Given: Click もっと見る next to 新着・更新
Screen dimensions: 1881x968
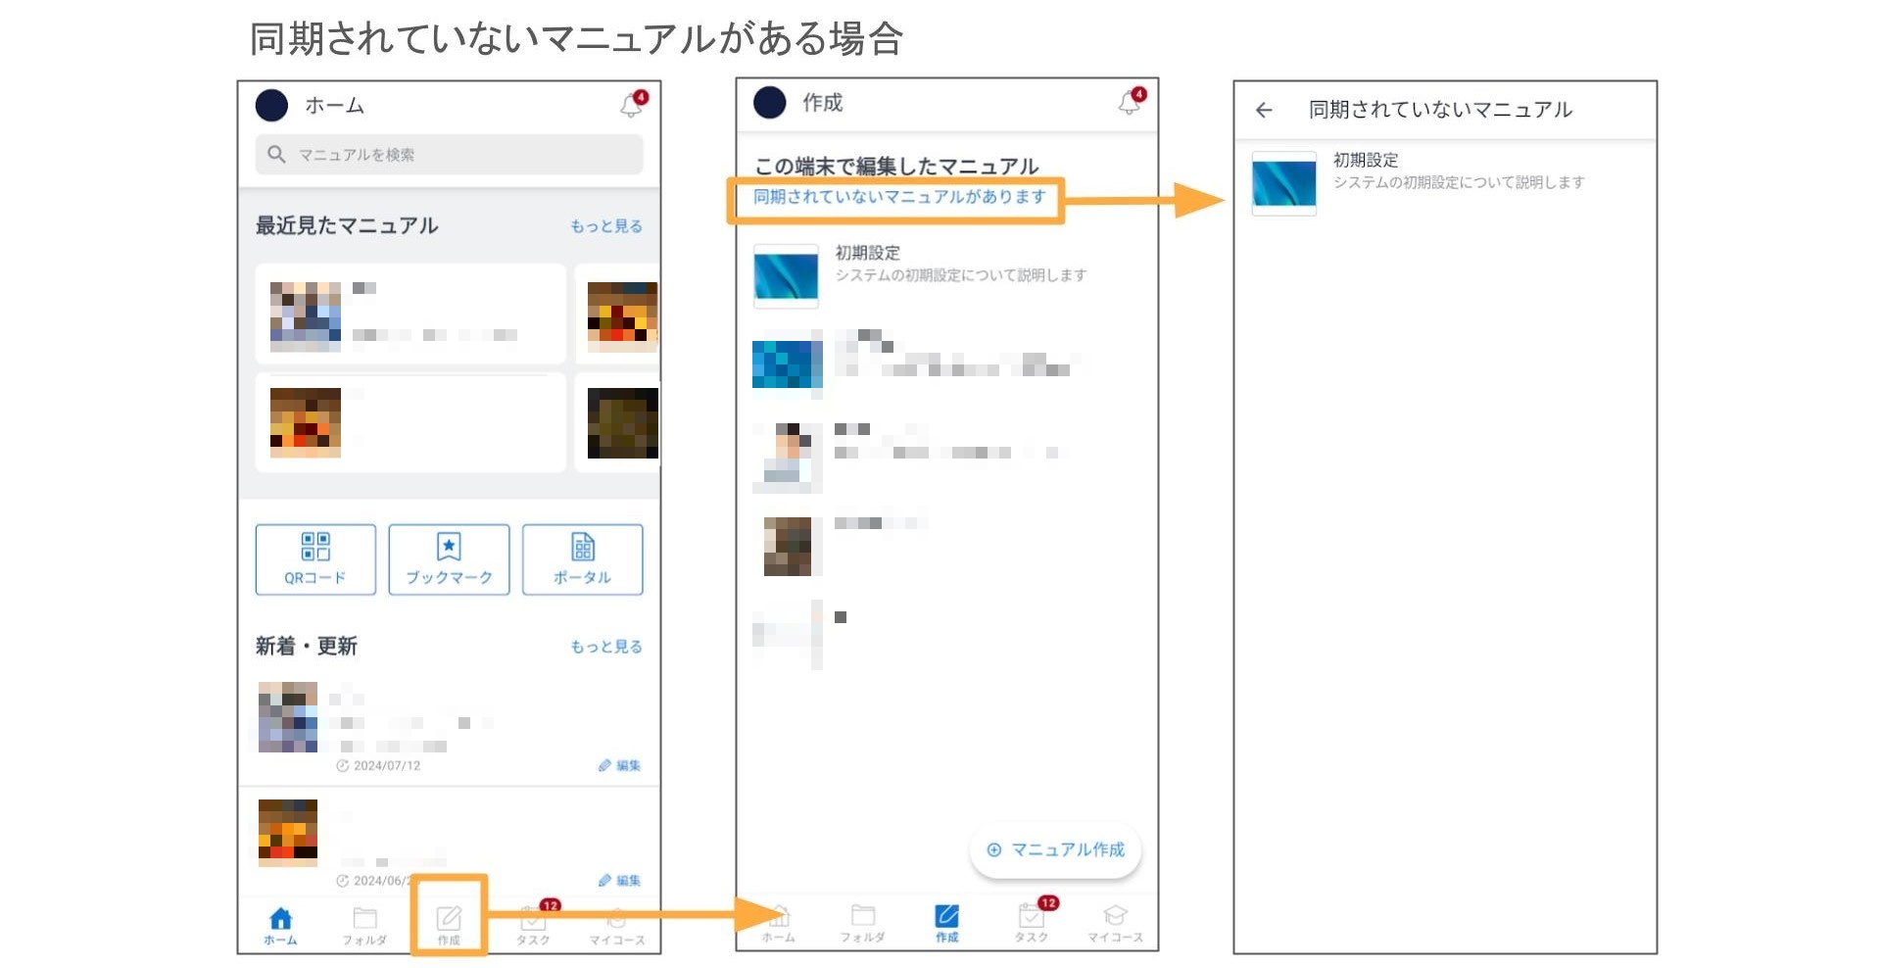Looking at the screenshot, I should click(x=605, y=647).
